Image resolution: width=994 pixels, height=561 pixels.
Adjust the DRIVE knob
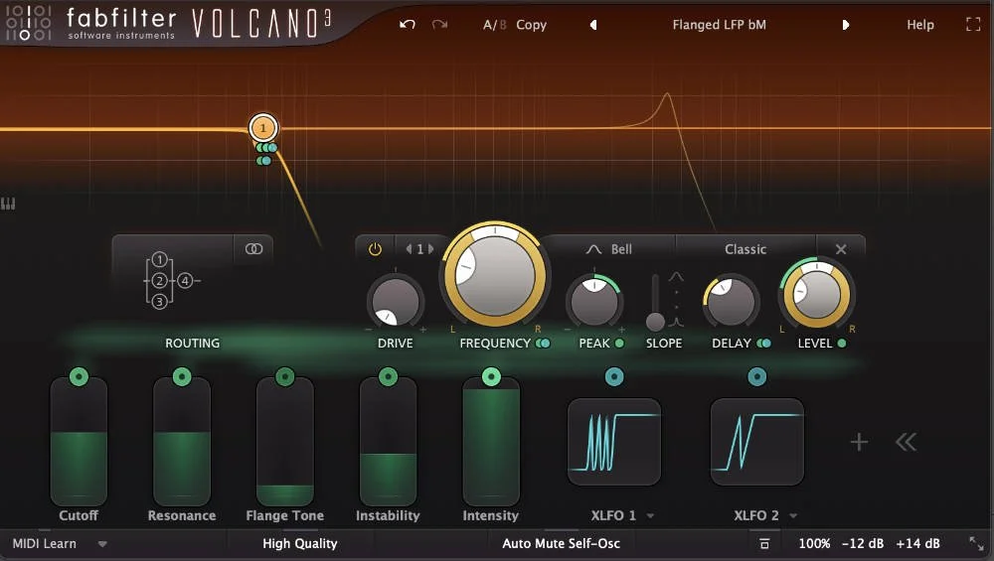click(x=395, y=302)
